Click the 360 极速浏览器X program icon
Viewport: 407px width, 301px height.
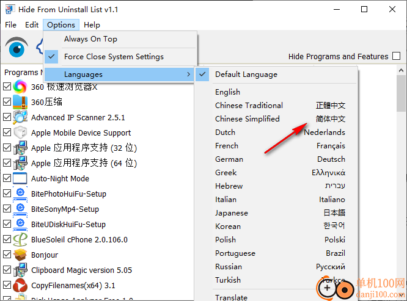coord(20,87)
